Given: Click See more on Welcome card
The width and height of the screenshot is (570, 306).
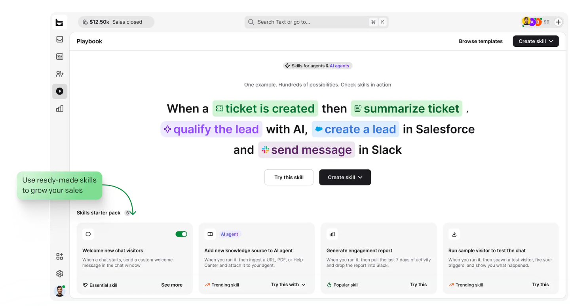Looking at the screenshot, I should pos(172,285).
